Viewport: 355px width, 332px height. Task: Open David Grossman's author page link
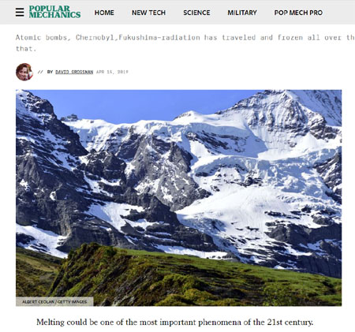(74, 72)
